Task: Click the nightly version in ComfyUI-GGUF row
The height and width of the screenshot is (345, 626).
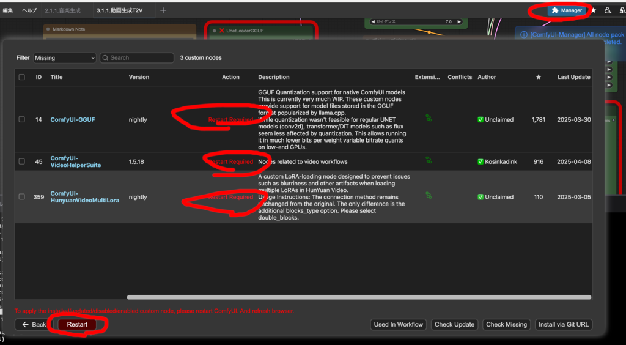Action: [x=138, y=120]
